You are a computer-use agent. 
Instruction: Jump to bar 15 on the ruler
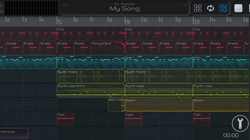pyautogui.click(x=229, y=20)
